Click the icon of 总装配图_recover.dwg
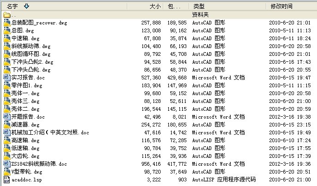 pyautogui.click(x=7, y=23)
